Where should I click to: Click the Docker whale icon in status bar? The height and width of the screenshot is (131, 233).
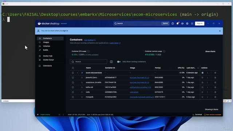coord(38,115)
